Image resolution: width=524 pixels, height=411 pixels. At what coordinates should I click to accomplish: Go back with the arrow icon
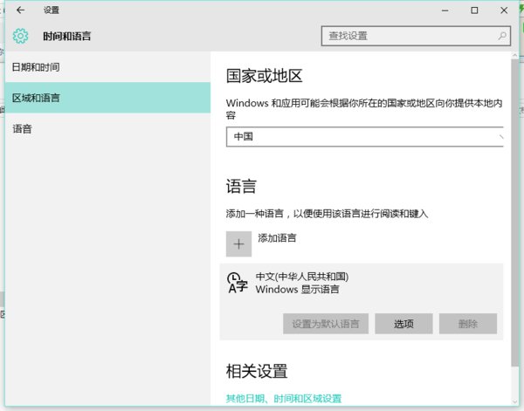(20, 10)
